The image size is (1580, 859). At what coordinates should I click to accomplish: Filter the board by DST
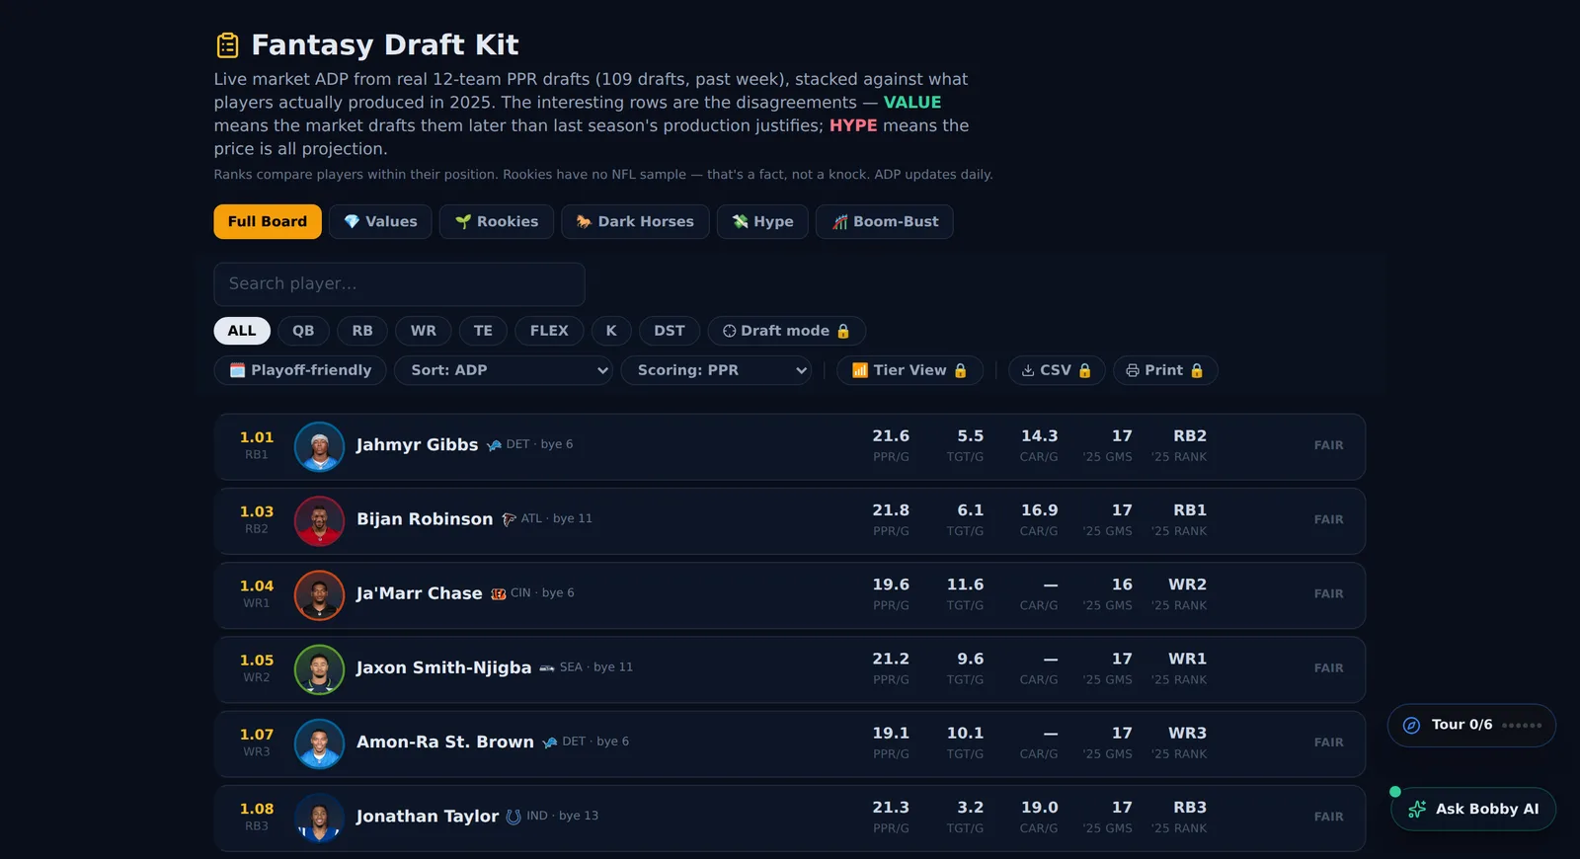pos(670,331)
